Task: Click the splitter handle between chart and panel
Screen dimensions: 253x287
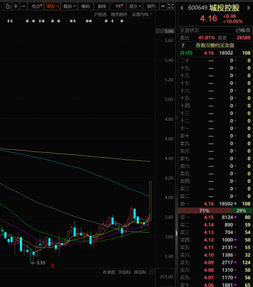Action: pos(176,117)
